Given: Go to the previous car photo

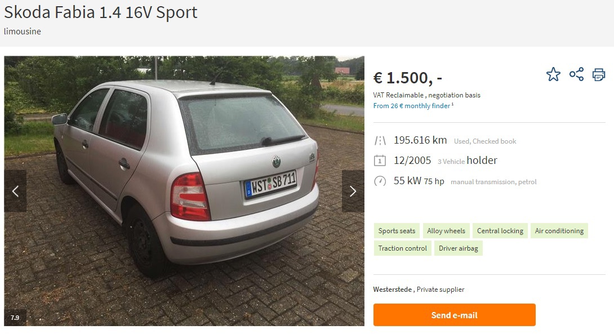Looking at the screenshot, I should point(15,191).
